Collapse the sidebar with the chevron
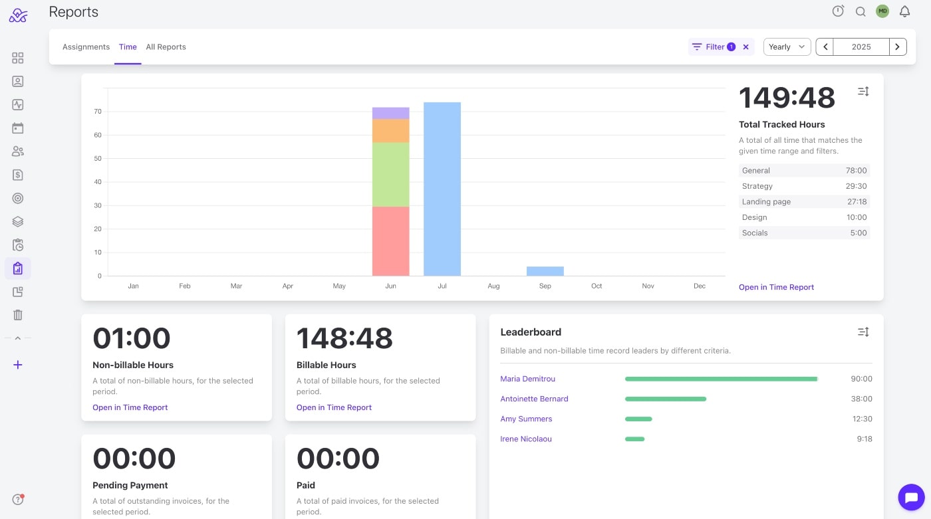The image size is (931, 519). coord(18,338)
